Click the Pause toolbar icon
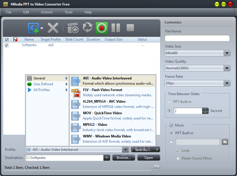This screenshot has width=237, height=176. [x=116, y=28]
